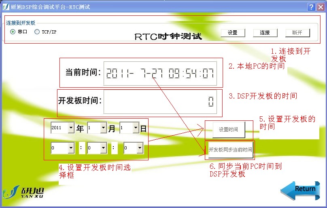
Task: Click the 当前时间 clock display
Action: pos(160,73)
